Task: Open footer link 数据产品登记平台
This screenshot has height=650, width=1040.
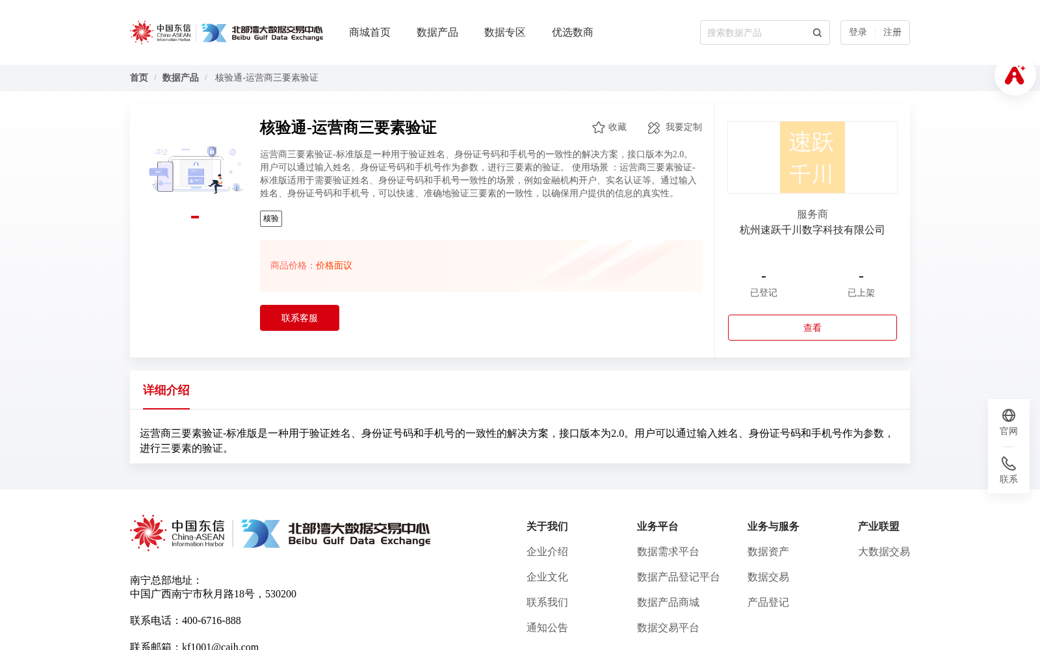Action: coord(679,577)
